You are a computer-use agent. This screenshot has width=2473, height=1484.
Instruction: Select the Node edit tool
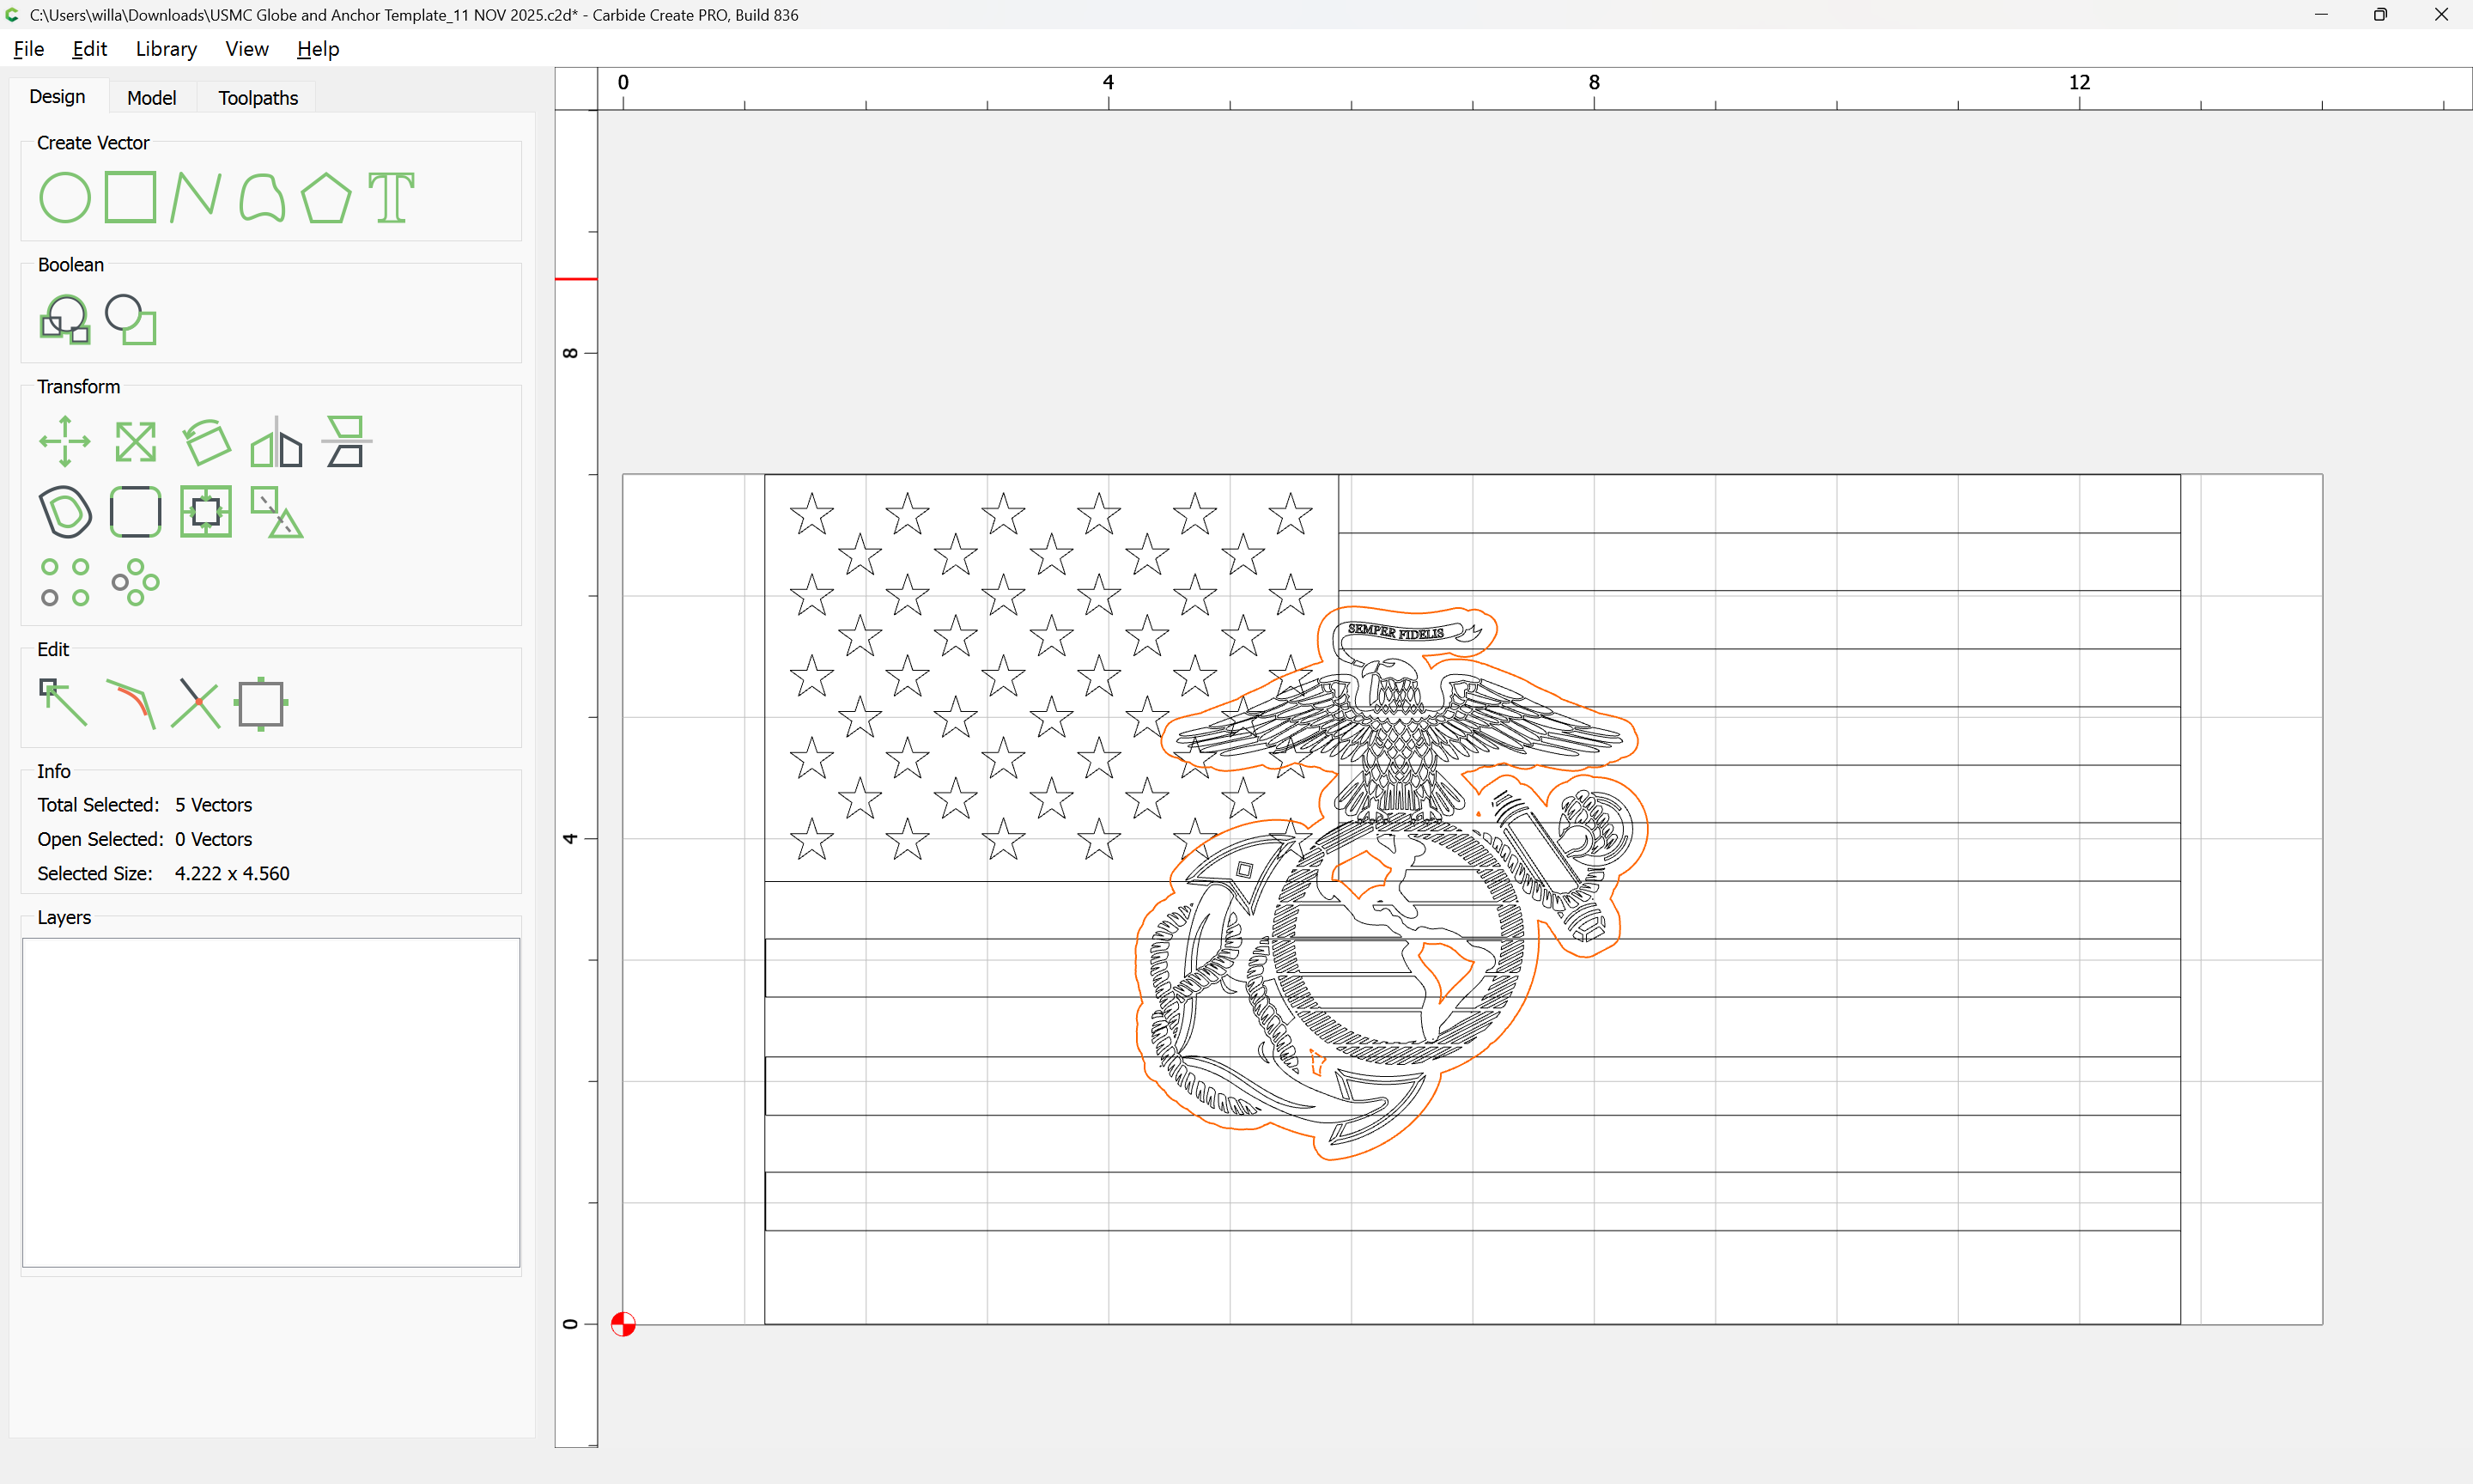pos(63,703)
